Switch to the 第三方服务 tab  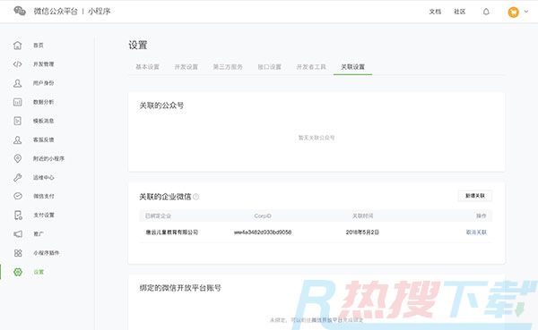tap(228, 67)
